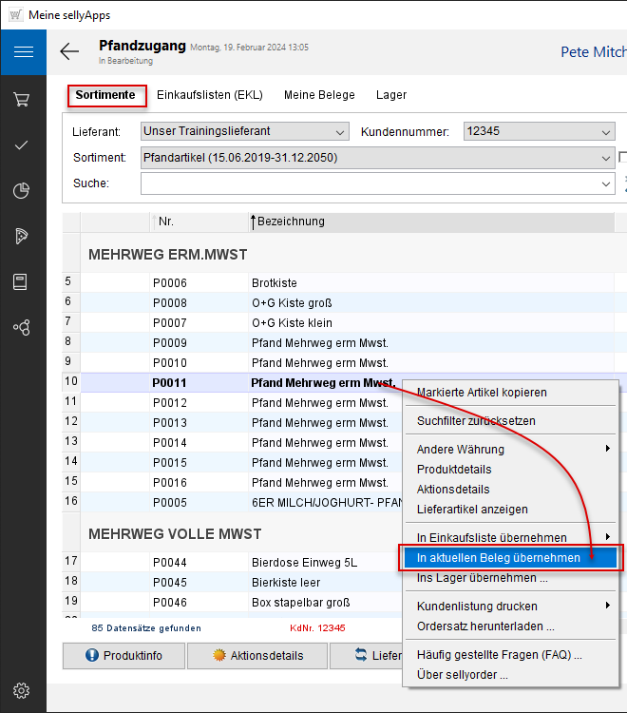Screen dimensions: 627x713
Task: Click the shopping cart sidebar icon
Action: tap(23, 99)
